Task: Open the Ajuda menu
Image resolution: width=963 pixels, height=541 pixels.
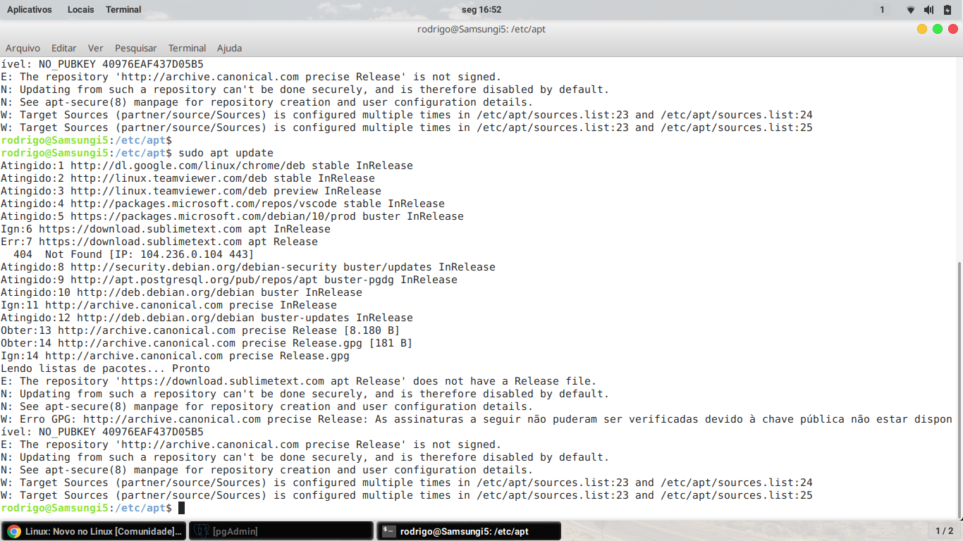Action: click(229, 48)
